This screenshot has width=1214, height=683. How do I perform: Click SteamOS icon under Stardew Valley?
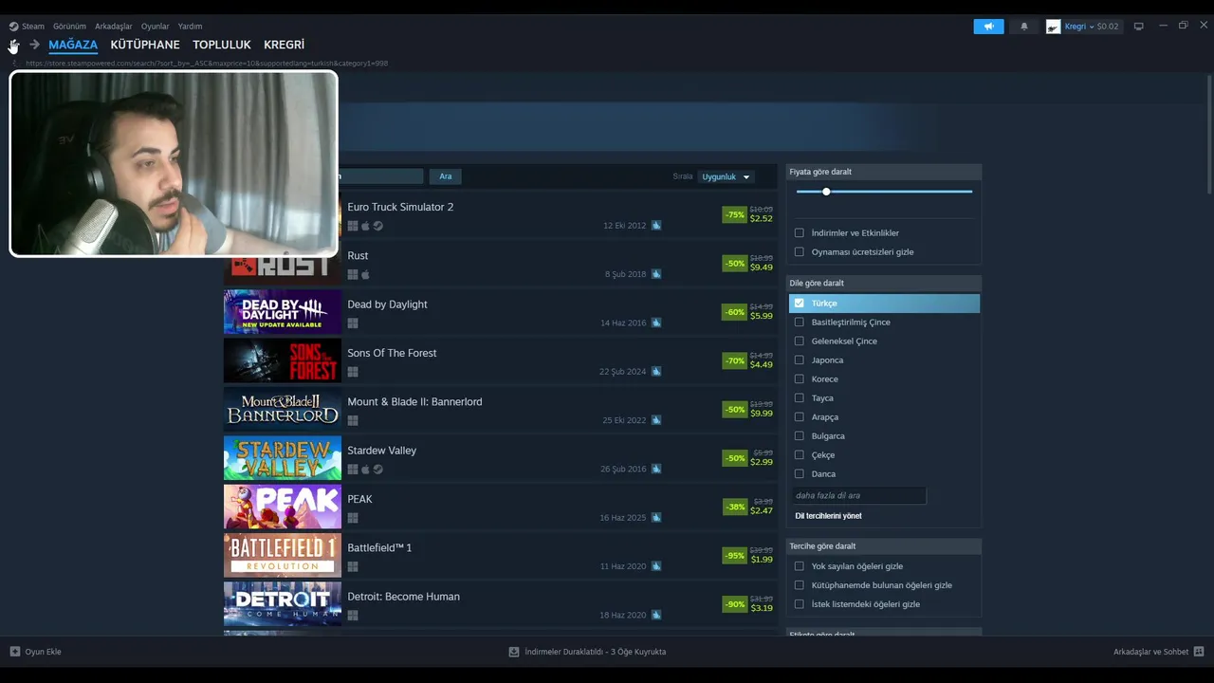[377, 470]
